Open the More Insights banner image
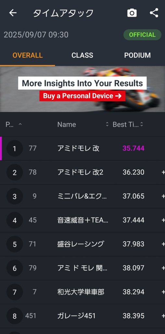Image resolution: width=165 pixels, height=334 pixels. (82, 89)
